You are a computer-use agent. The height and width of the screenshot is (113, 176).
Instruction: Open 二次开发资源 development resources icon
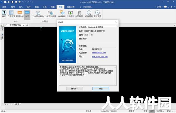pyautogui.click(x=50, y=14)
